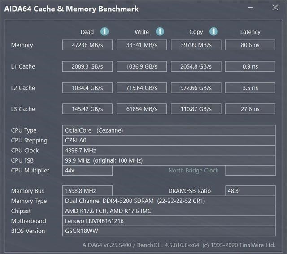Select the Memory Write 33341 MB/s field
Screen dimensions: 287x254
[142, 45]
